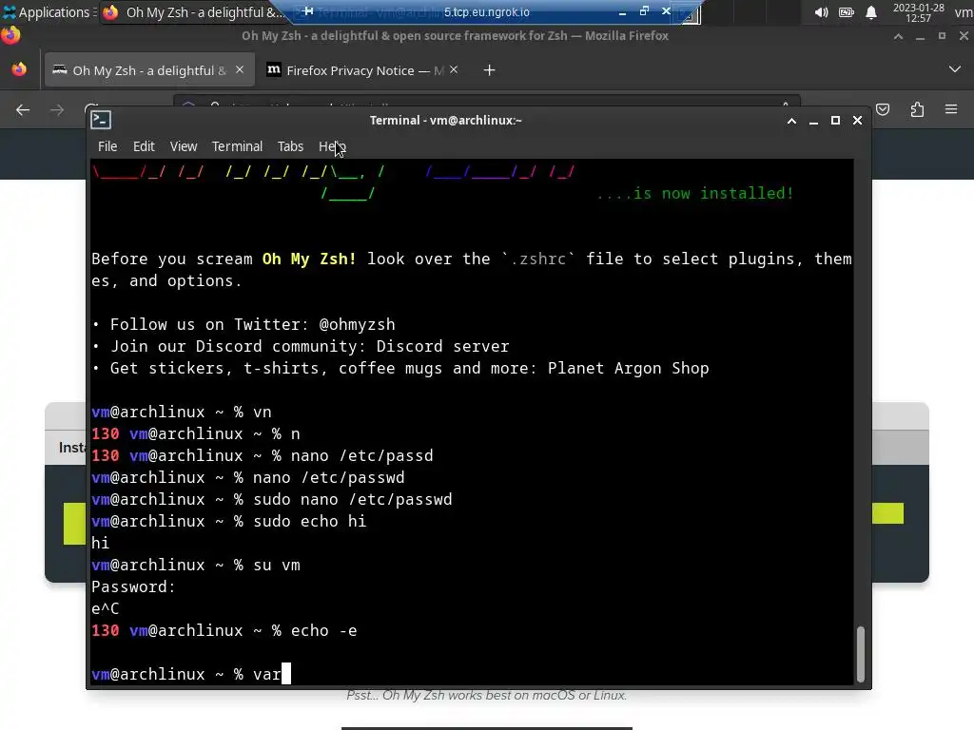
Task: Go forward in Firefox
Action: 57,110
